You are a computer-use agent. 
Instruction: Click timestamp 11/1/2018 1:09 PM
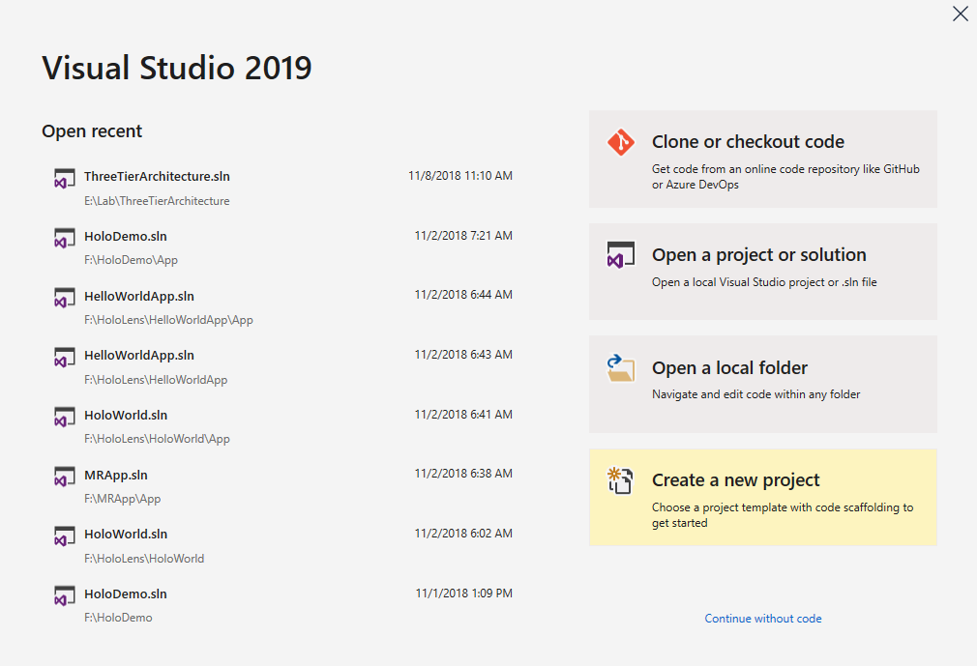[x=464, y=594]
